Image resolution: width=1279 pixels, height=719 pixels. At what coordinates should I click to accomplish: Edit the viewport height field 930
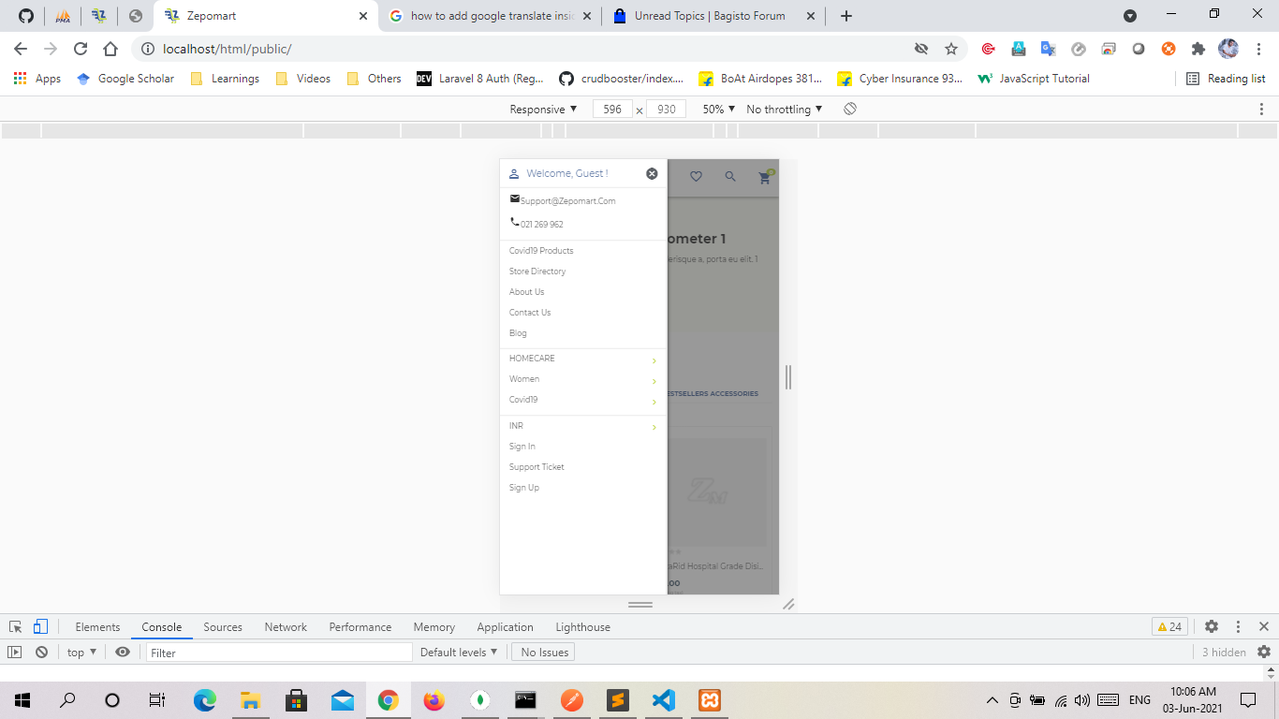click(x=667, y=110)
